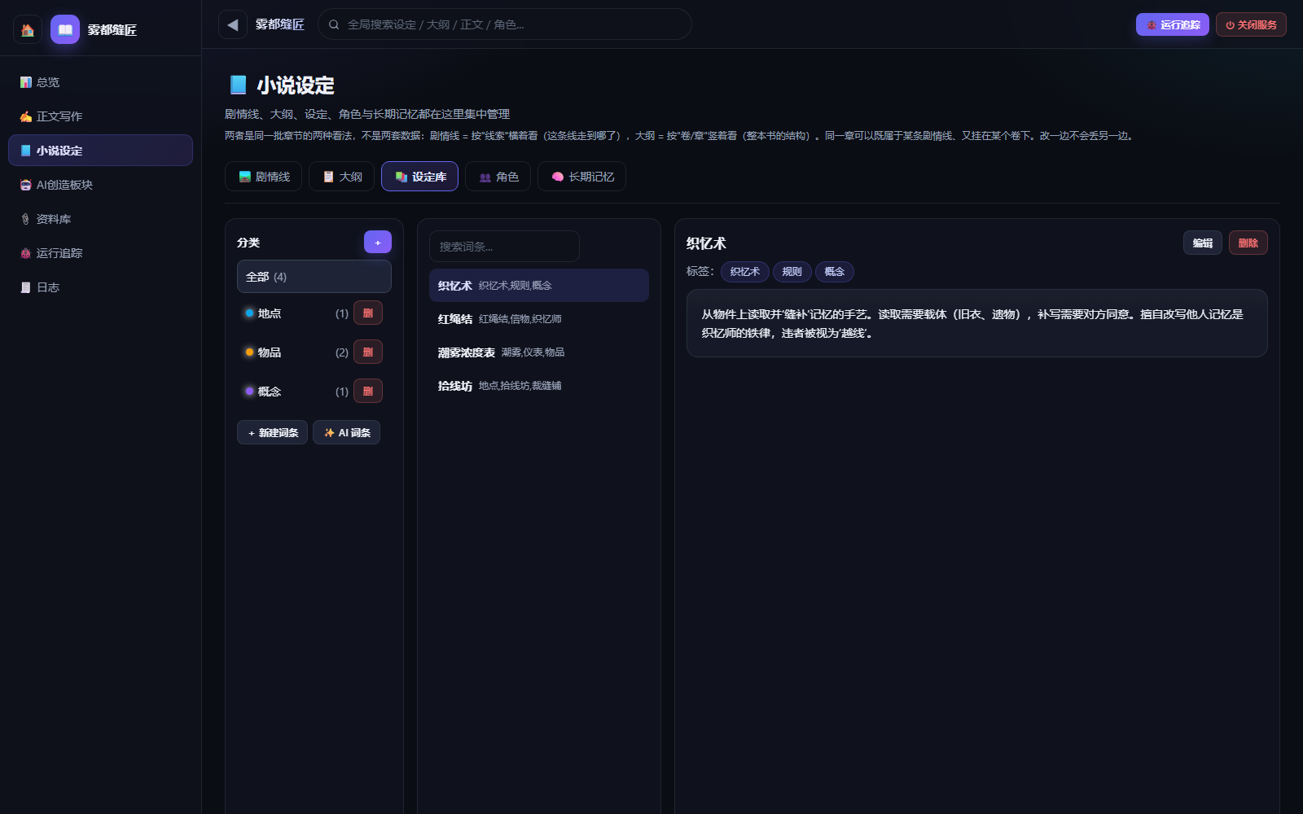Focus the global search field
The image size is (1303, 814).
point(505,24)
